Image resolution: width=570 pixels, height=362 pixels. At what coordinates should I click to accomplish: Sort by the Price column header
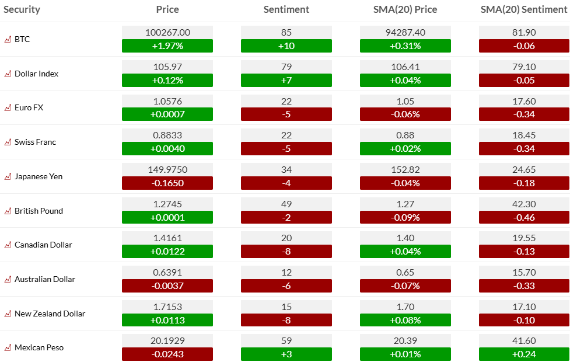[167, 9]
